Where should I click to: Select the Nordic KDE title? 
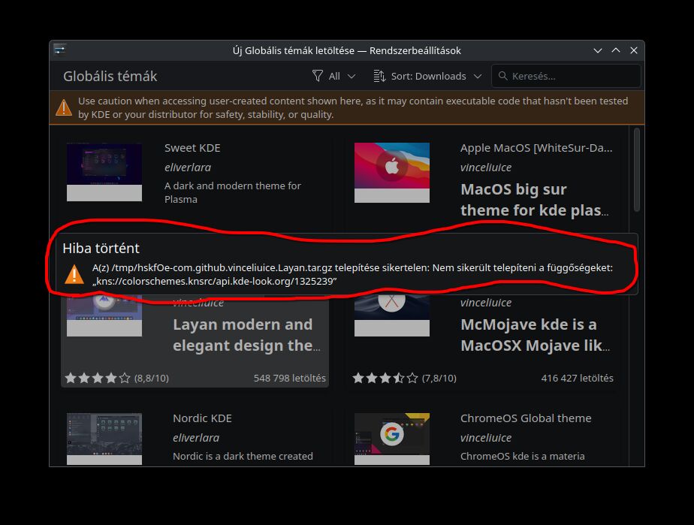pos(202,418)
